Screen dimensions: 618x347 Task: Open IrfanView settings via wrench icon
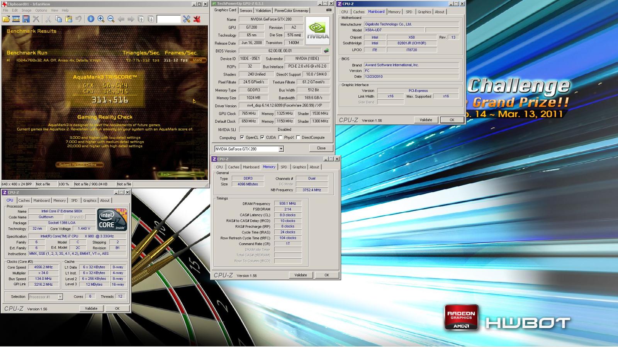coord(187,19)
